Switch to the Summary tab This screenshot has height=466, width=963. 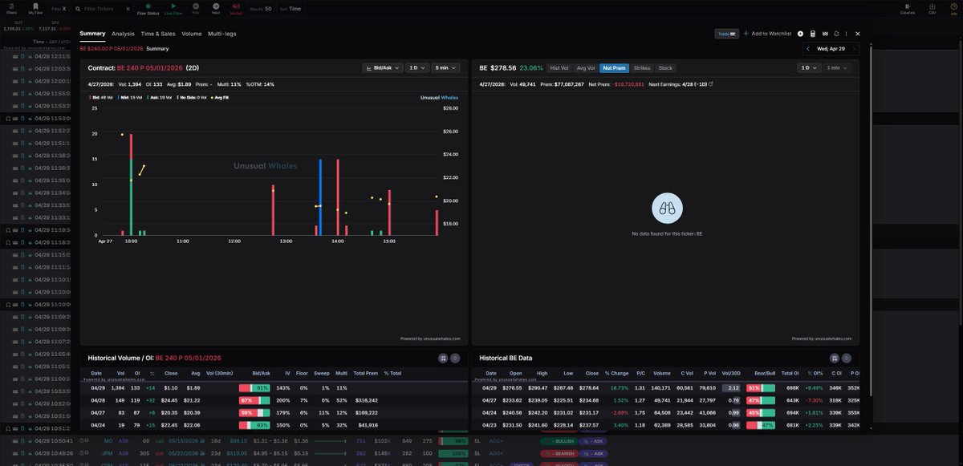[92, 34]
